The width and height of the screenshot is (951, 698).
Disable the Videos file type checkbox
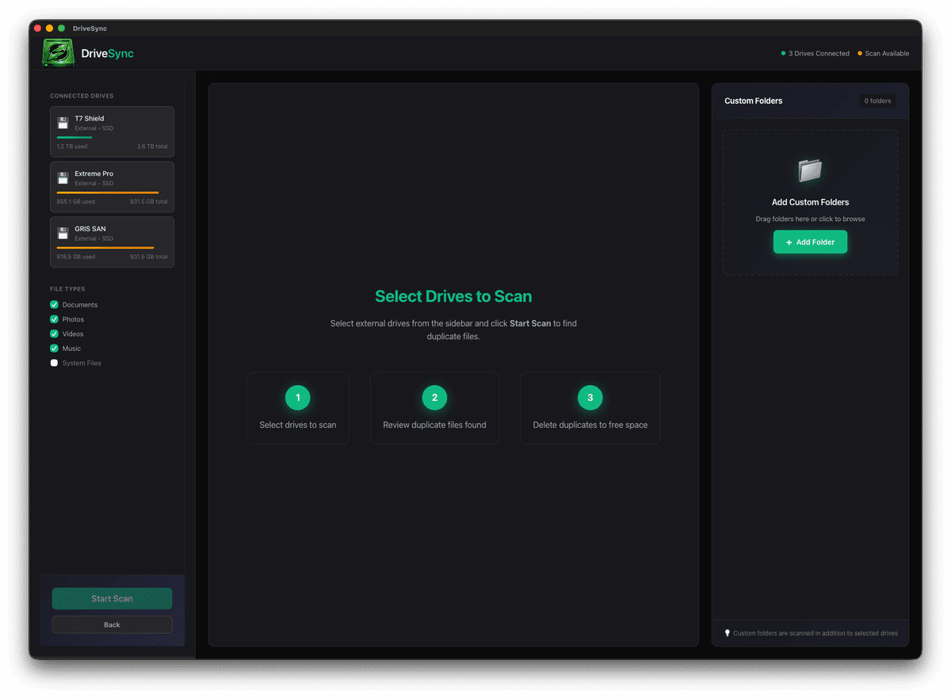tap(55, 334)
